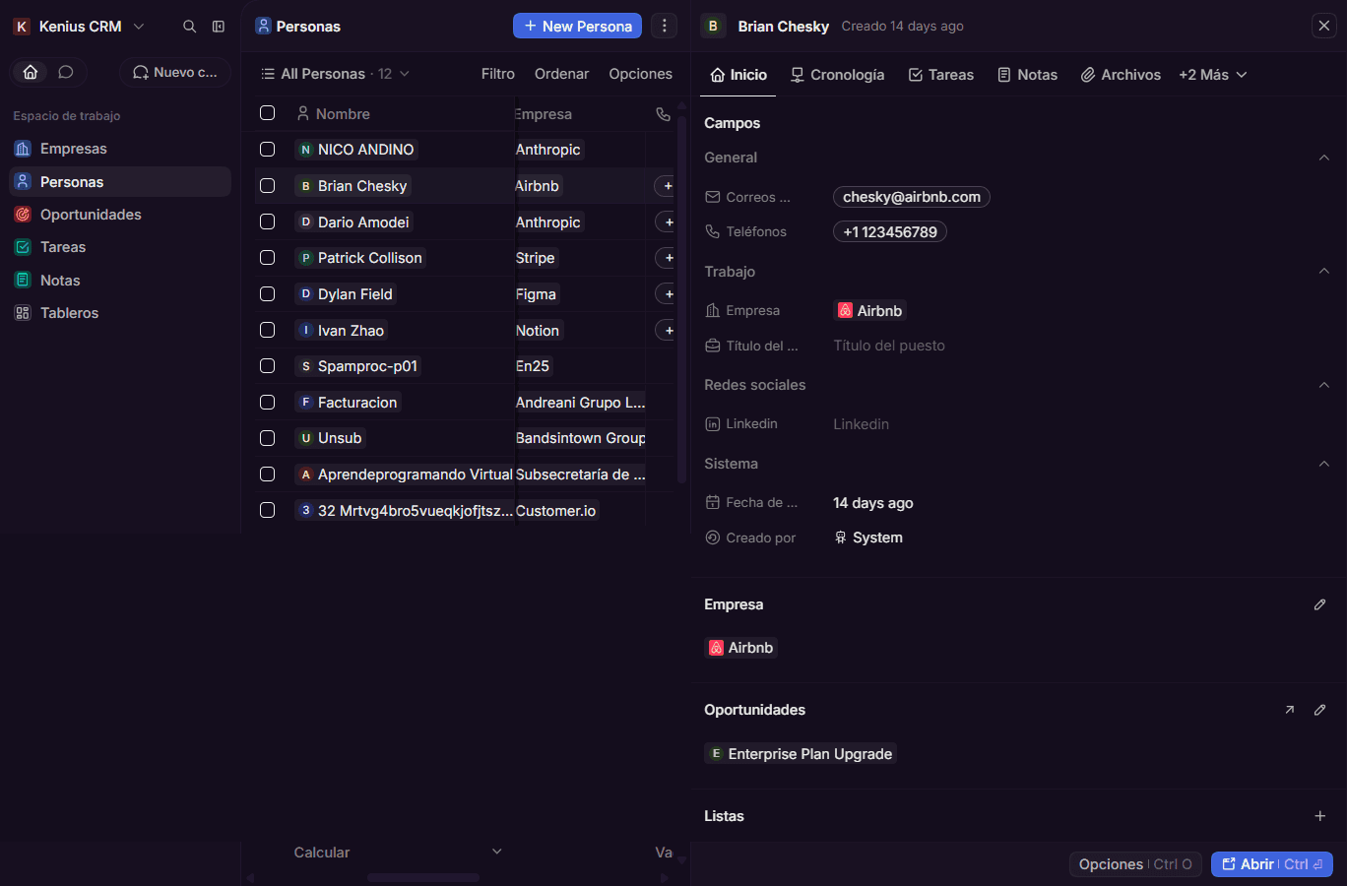Check the NICO ANDINO row checkbox

[x=267, y=150]
